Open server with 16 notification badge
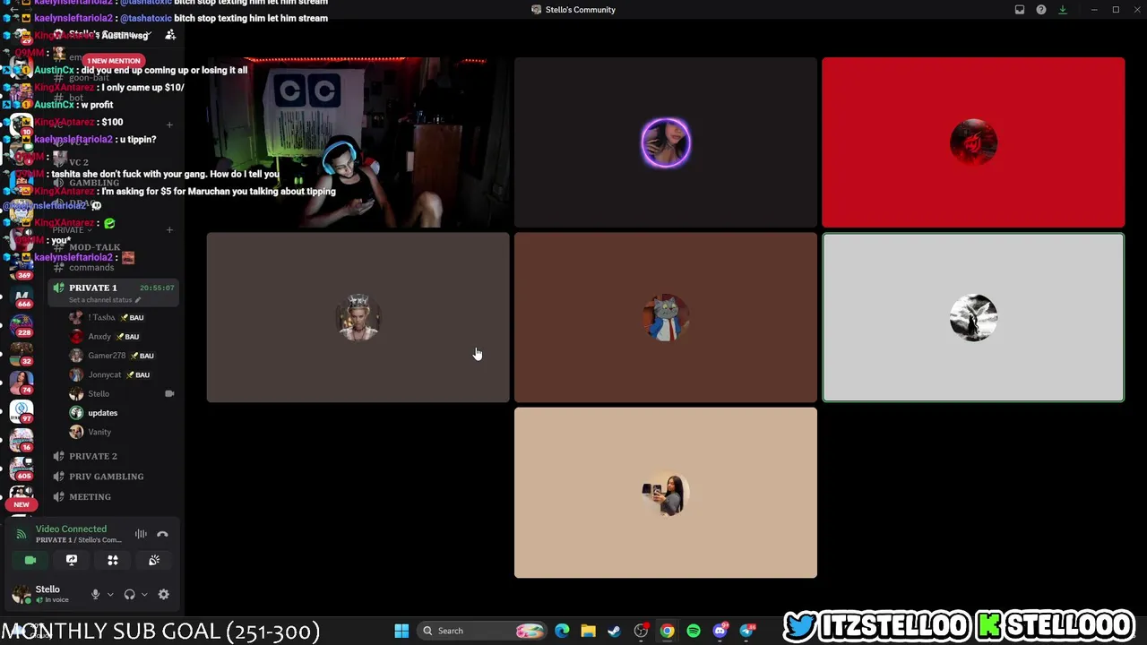 (x=22, y=440)
